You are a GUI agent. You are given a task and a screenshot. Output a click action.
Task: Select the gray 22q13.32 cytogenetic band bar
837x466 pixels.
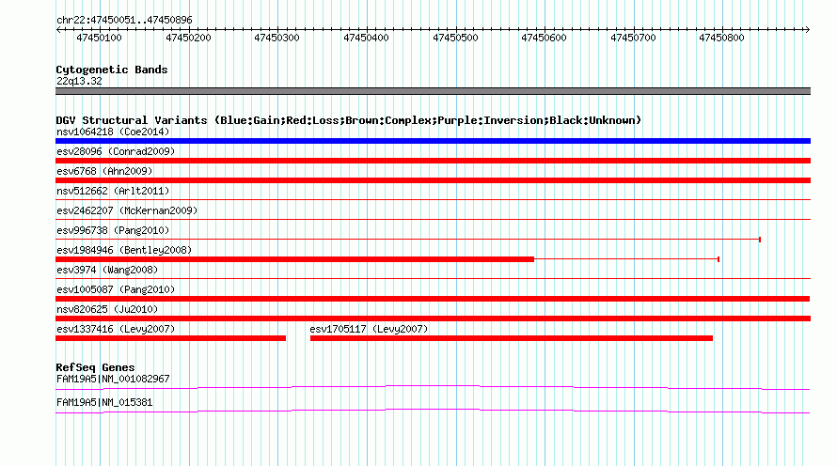pyautogui.click(x=433, y=91)
